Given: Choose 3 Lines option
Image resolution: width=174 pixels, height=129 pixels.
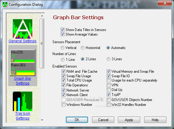Looking at the screenshot, I should coord(108,59).
